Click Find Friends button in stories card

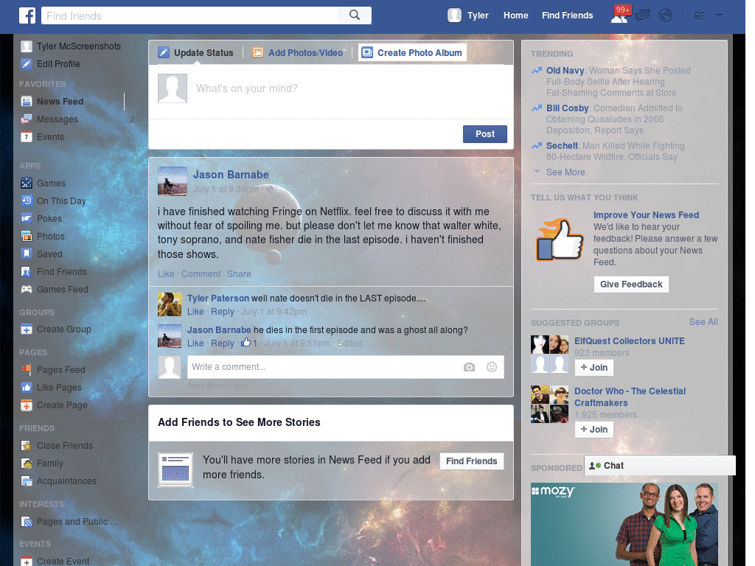pyautogui.click(x=471, y=461)
